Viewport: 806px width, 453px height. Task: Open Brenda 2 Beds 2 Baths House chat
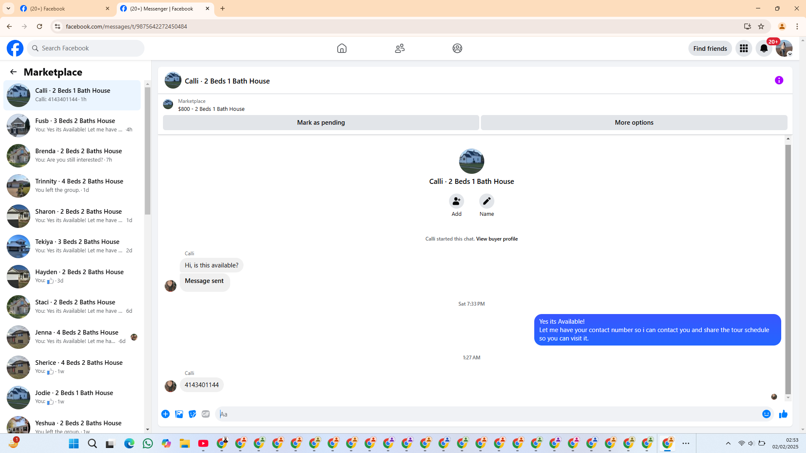click(x=72, y=156)
